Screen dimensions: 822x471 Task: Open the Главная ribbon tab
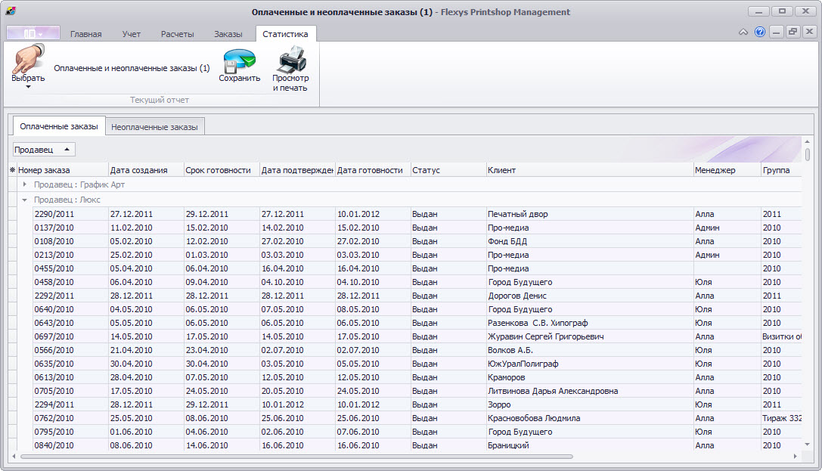pos(86,34)
